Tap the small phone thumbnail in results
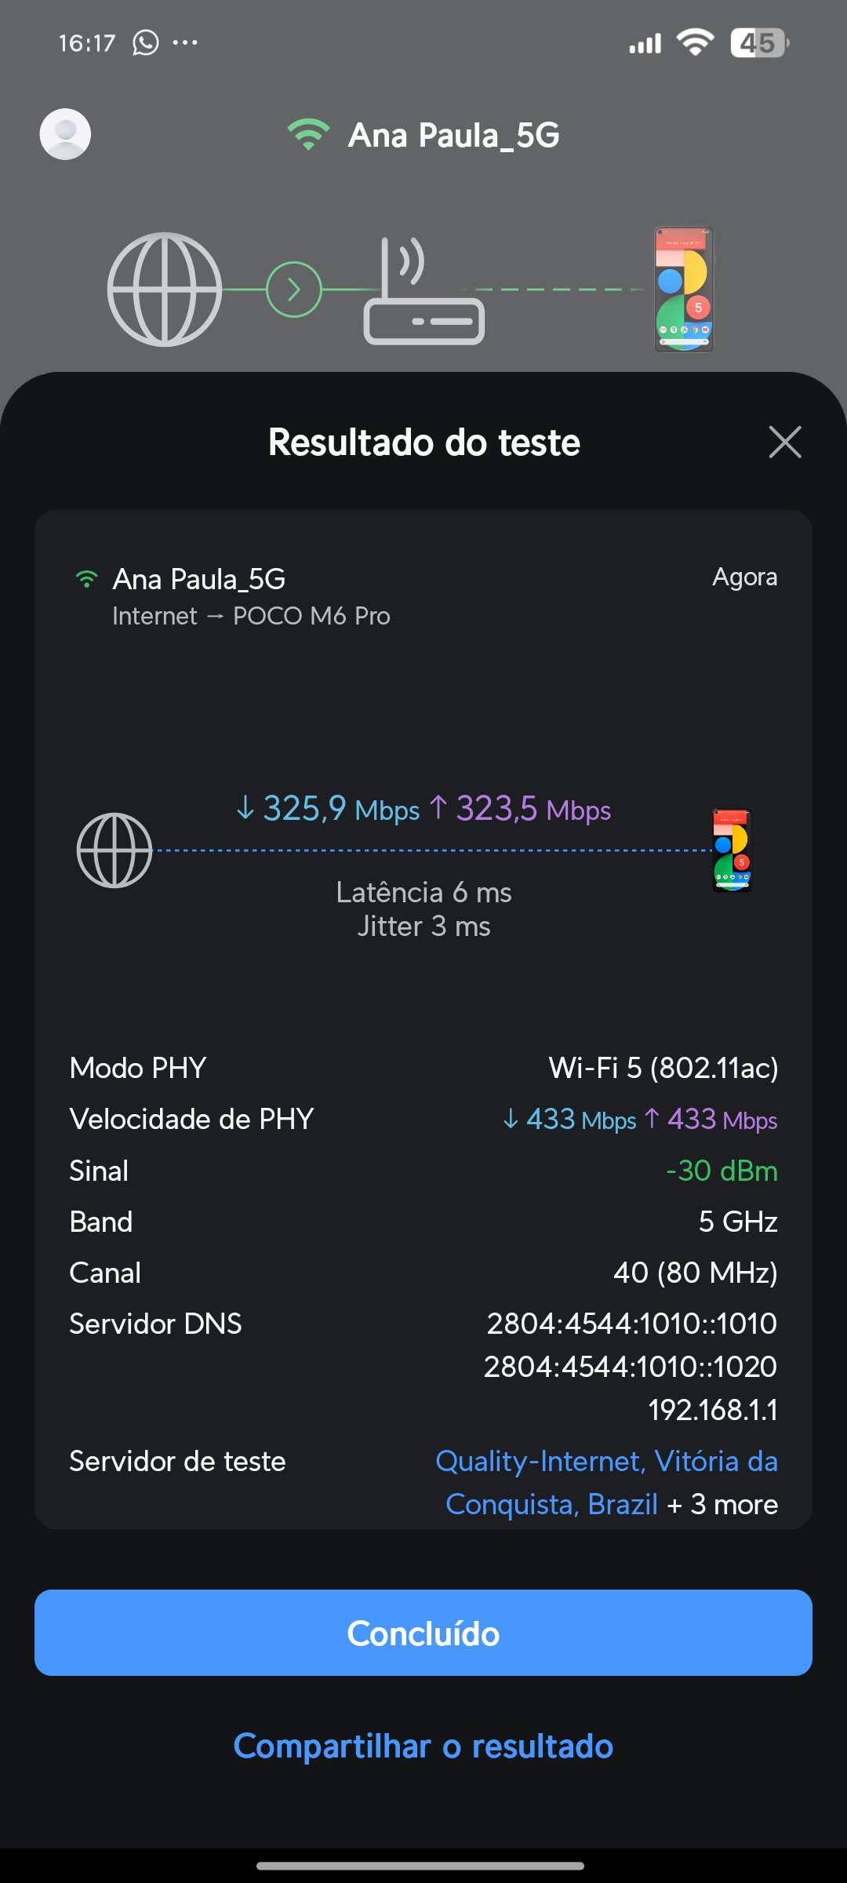 point(732,850)
